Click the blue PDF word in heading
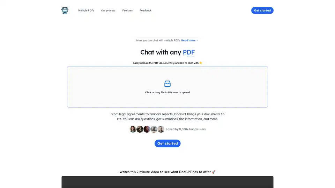 tap(189, 53)
